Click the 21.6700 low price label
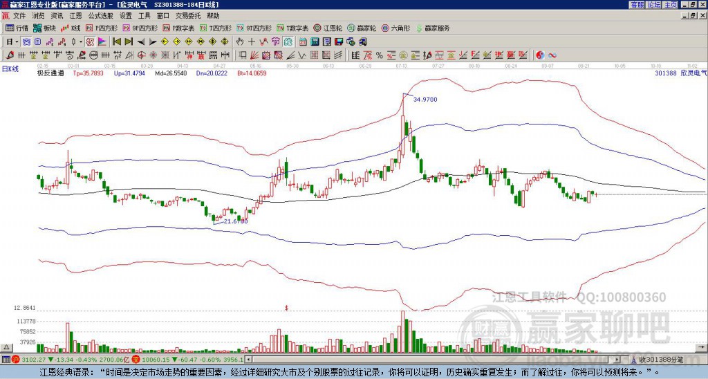708x379 pixels. 236,221
